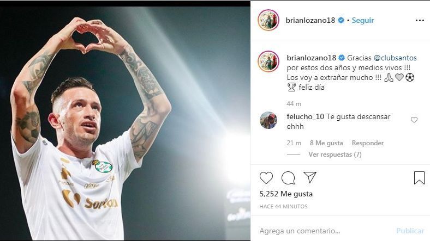The height and width of the screenshot is (241, 430).
Task: Click the verified badge in post header
Action: tap(341, 21)
